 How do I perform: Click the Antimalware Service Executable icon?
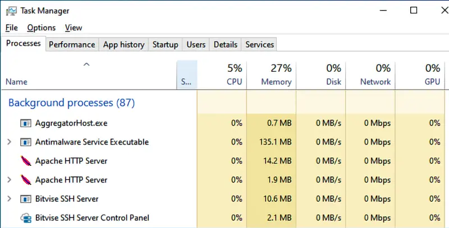click(26, 142)
